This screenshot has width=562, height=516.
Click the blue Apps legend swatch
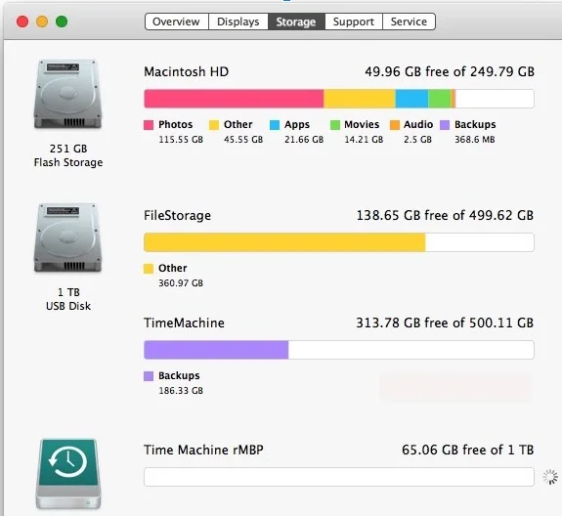tap(275, 125)
